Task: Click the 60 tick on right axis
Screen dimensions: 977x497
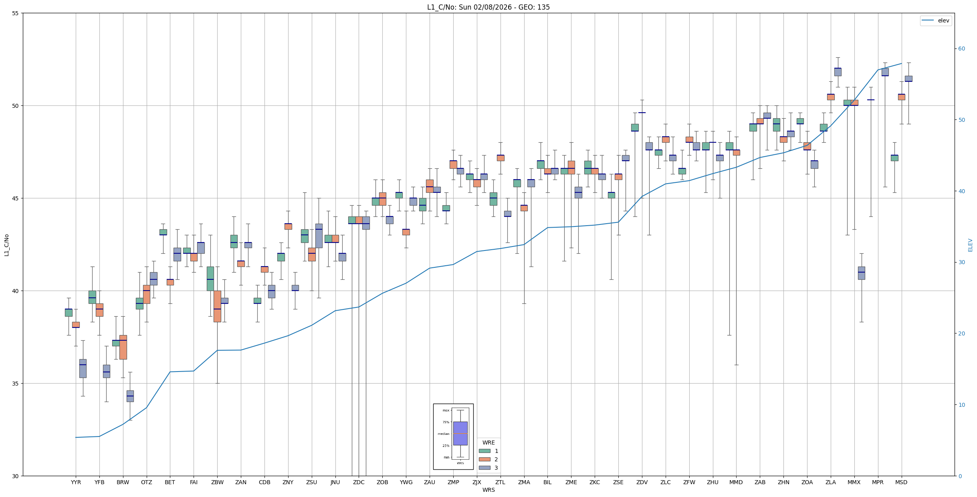Action: (961, 49)
